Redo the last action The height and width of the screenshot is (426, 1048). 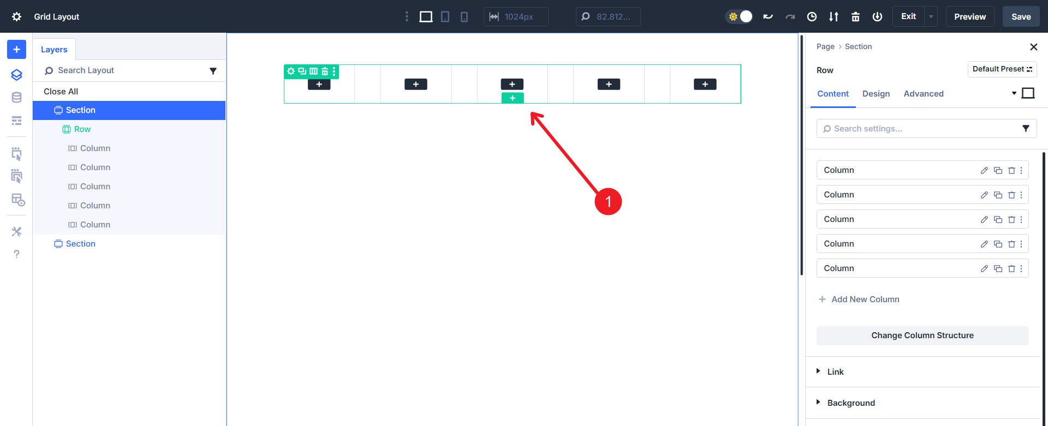point(790,16)
